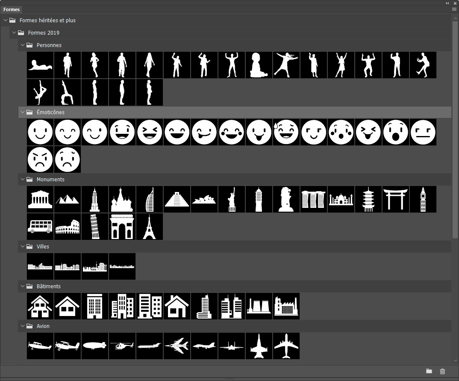Click the delete shape trash icon
The width and height of the screenshot is (459, 381).
point(443,371)
